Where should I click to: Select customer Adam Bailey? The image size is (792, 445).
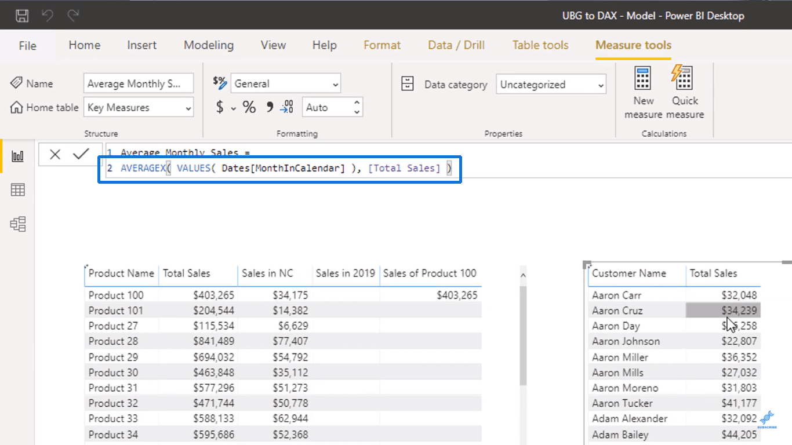(620, 434)
